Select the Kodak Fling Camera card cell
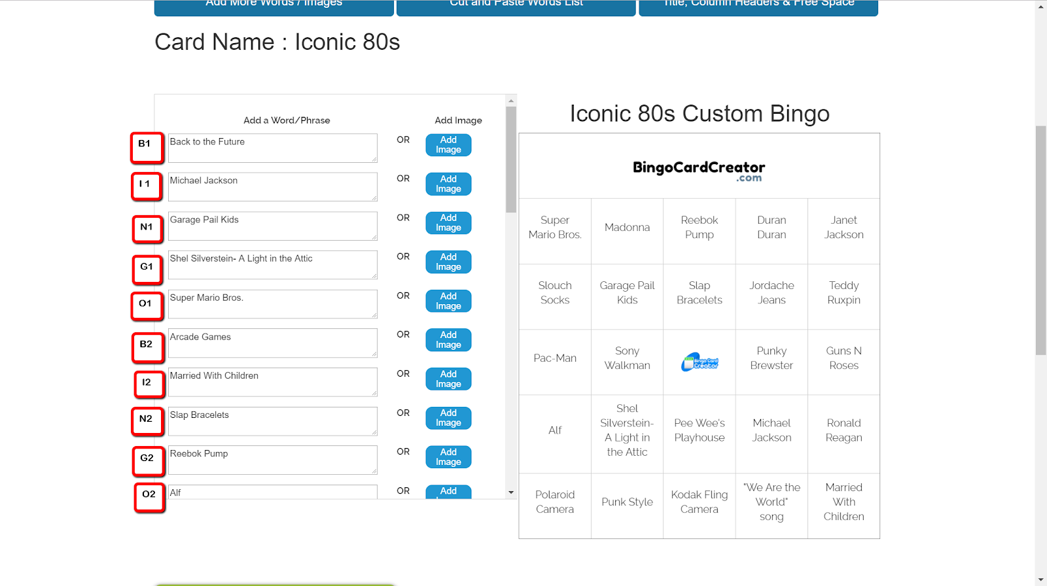Viewport: 1047px width, 586px height. click(x=700, y=506)
